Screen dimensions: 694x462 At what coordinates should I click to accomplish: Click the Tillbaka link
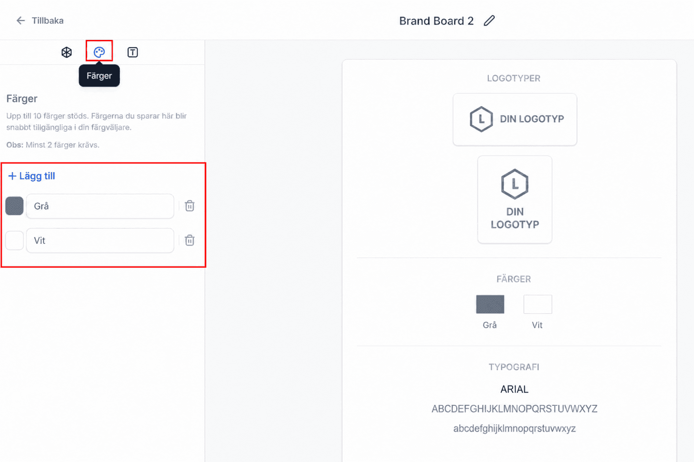click(47, 21)
